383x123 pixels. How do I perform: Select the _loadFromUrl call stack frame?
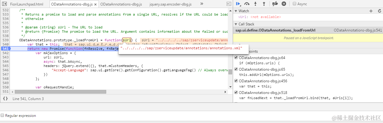coord(276,30)
